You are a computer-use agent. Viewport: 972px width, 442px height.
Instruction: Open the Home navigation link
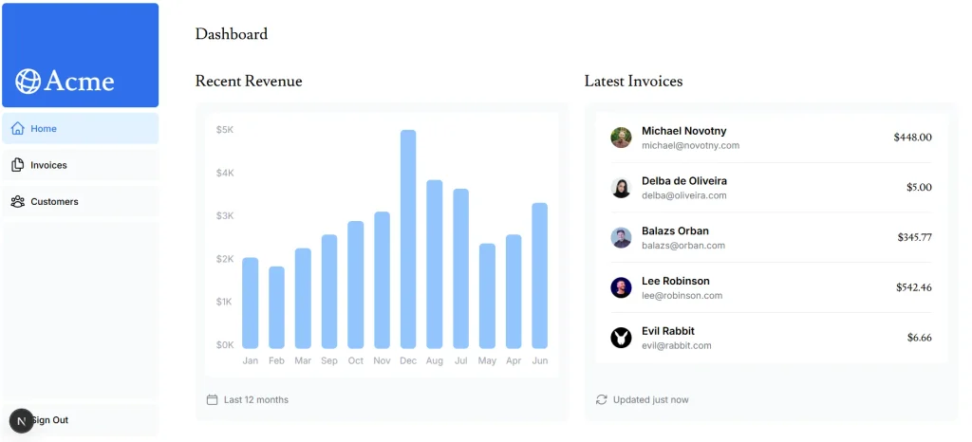click(81, 129)
